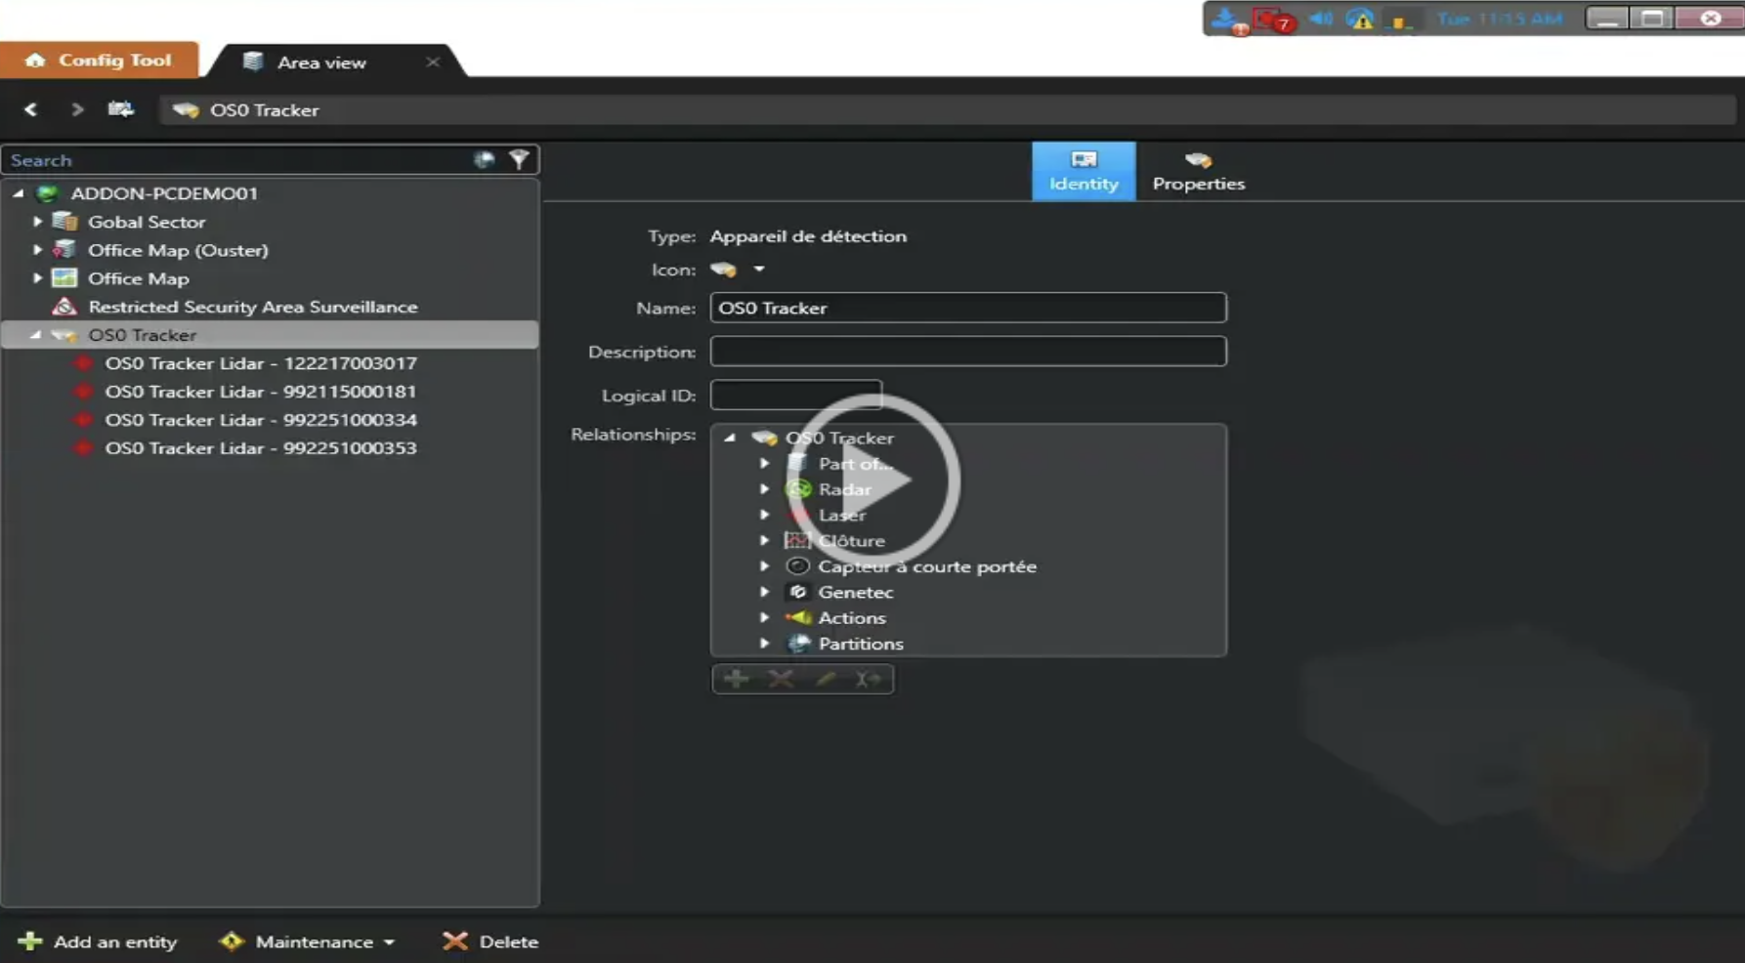
Task: Click the remove relationship X icon
Action: (781, 679)
